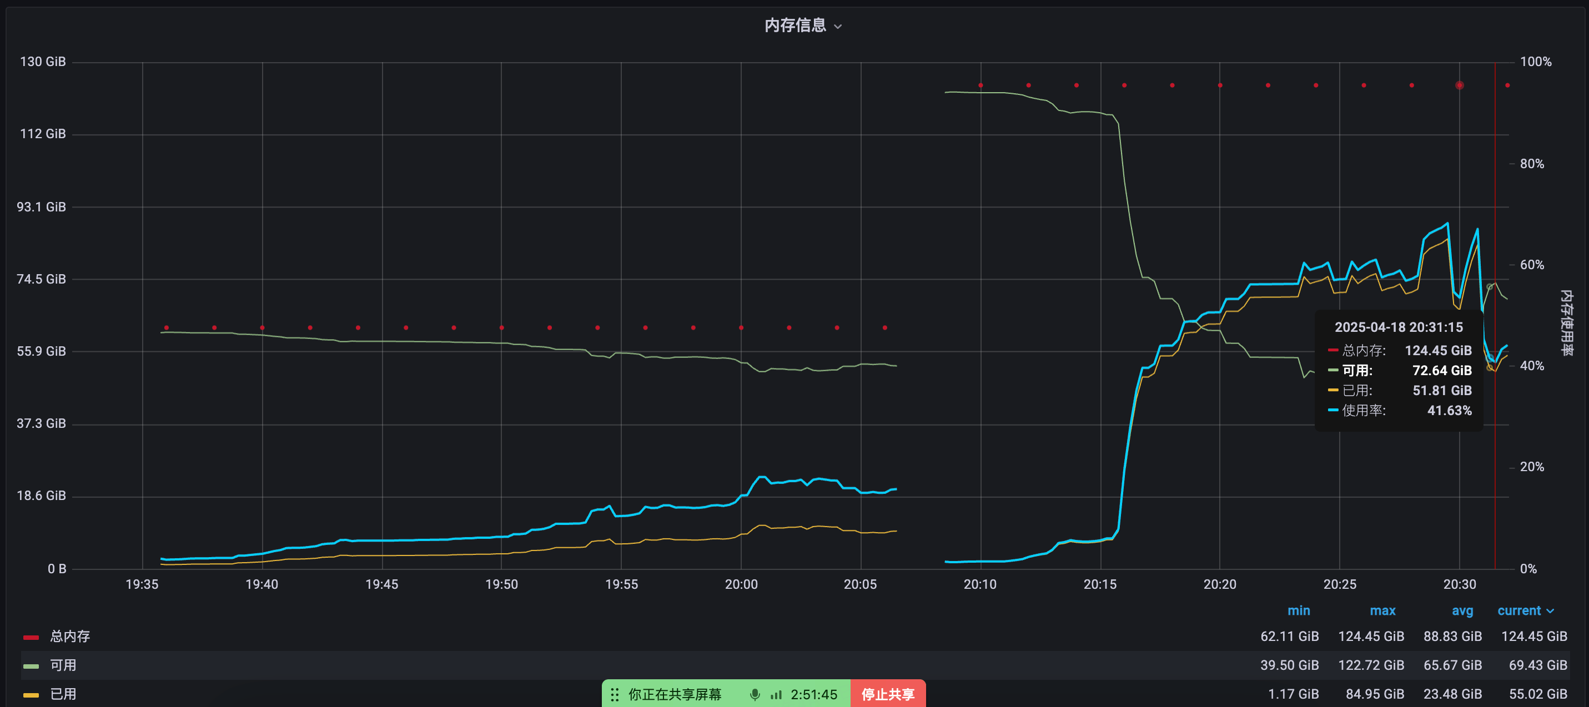This screenshot has width=1589, height=707.
Task: Click current column header sort arrow
Action: 1550,611
